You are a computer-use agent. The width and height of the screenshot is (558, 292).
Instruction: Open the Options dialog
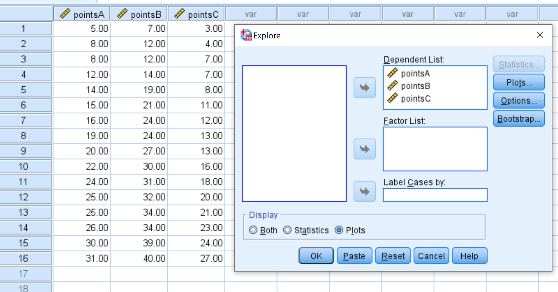518,100
